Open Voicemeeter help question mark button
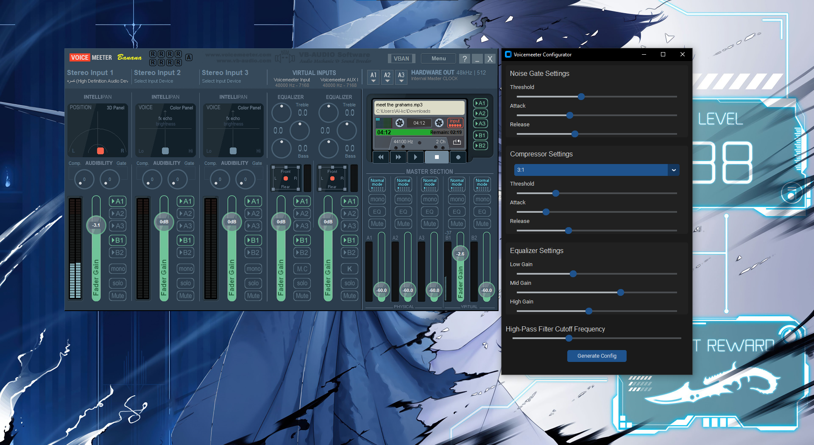 (465, 59)
